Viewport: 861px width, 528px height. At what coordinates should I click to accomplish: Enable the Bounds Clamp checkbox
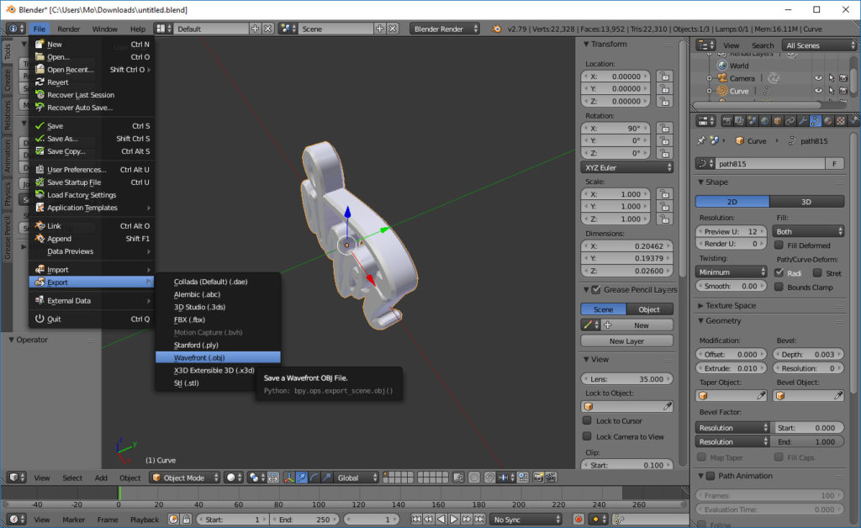[779, 287]
